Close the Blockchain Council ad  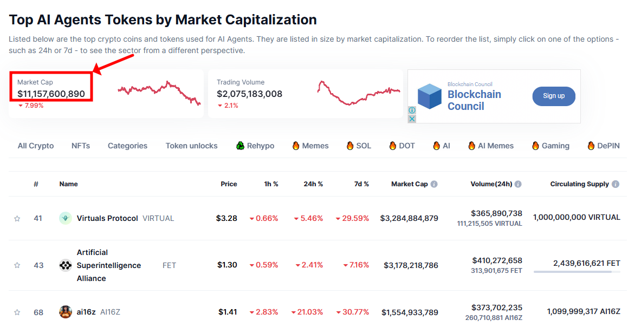point(412,119)
